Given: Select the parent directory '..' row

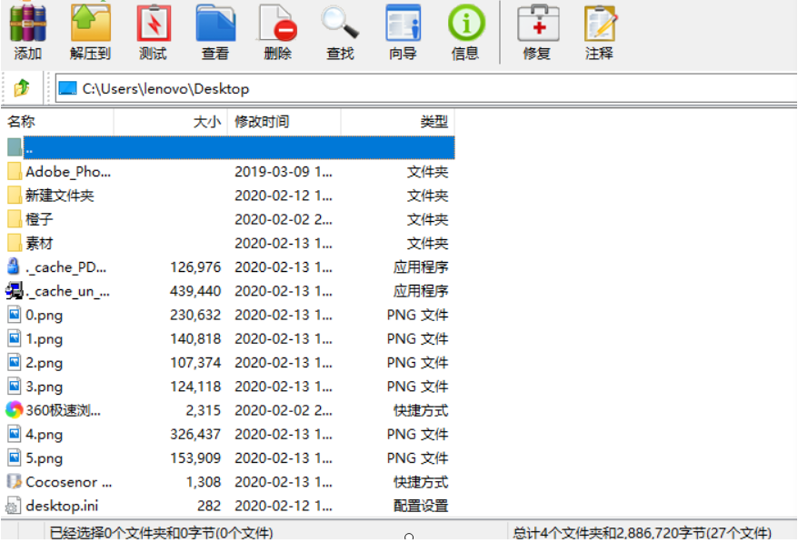Looking at the screenshot, I should [230, 147].
